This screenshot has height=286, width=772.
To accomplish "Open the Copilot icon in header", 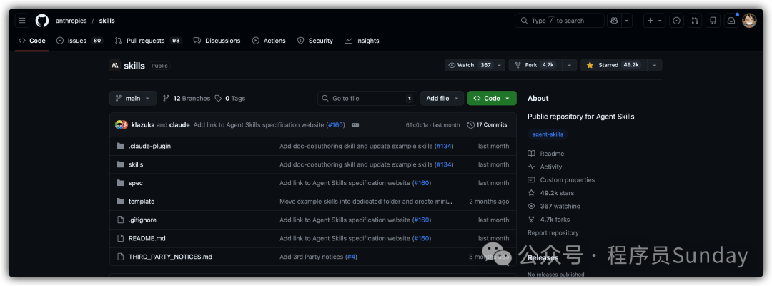I will (614, 21).
